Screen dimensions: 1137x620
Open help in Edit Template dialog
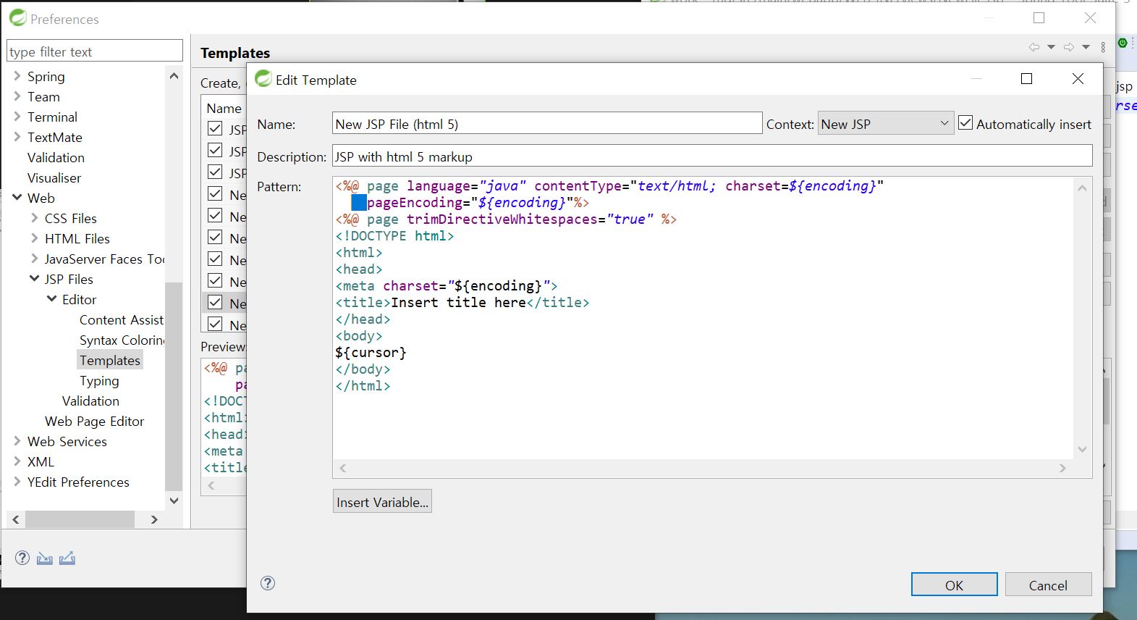tap(268, 583)
